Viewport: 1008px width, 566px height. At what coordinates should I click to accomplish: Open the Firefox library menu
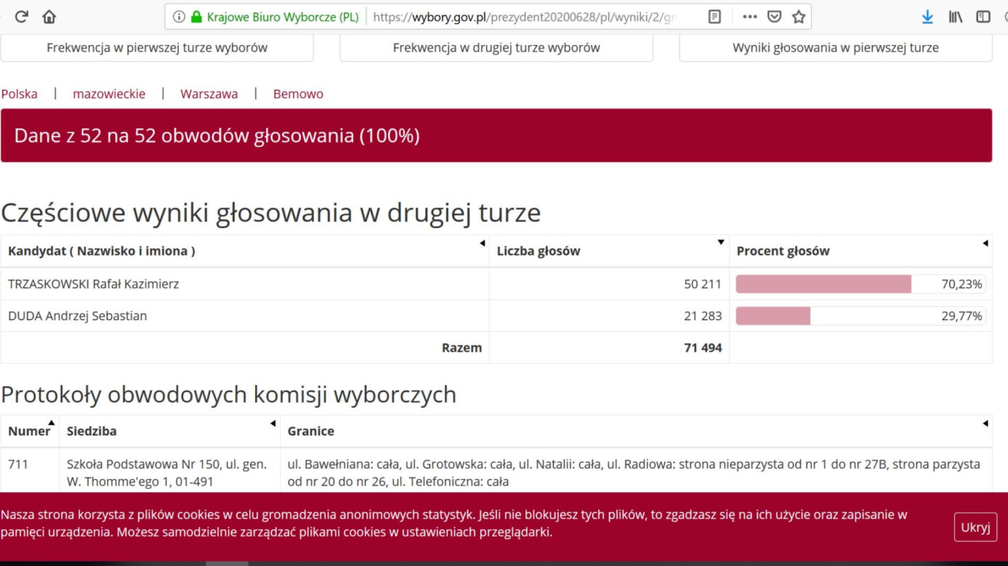(x=956, y=17)
